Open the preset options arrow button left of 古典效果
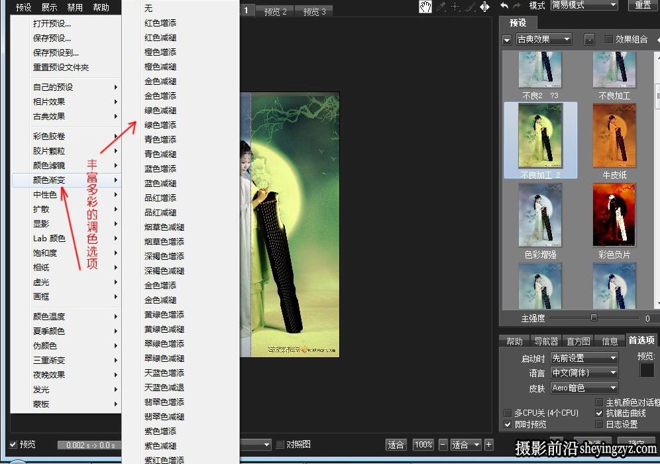Viewport: 660px width, 464px height. pos(507,40)
